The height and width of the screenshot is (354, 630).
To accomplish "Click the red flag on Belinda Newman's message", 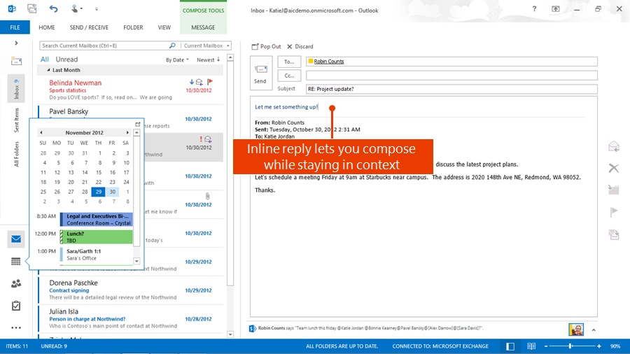I will tap(210, 82).
